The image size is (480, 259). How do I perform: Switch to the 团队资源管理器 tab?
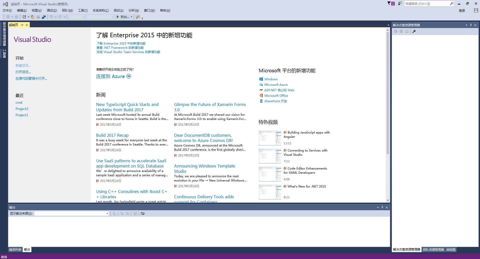[433, 249]
